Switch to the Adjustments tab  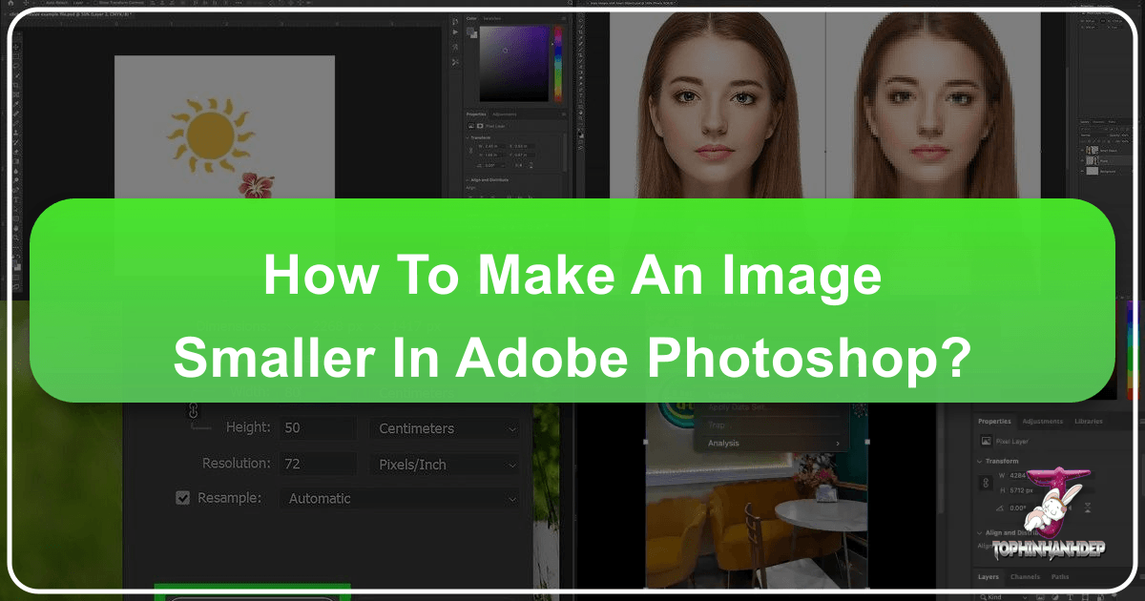[1042, 421]
